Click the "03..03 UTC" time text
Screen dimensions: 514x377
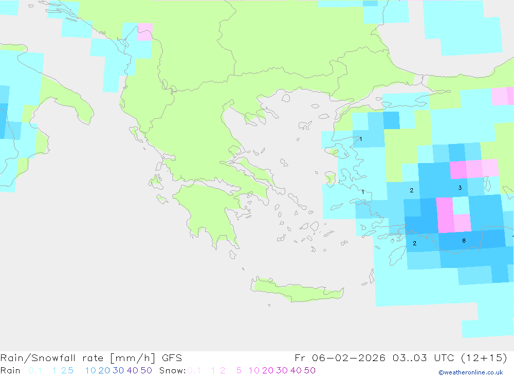423,357
